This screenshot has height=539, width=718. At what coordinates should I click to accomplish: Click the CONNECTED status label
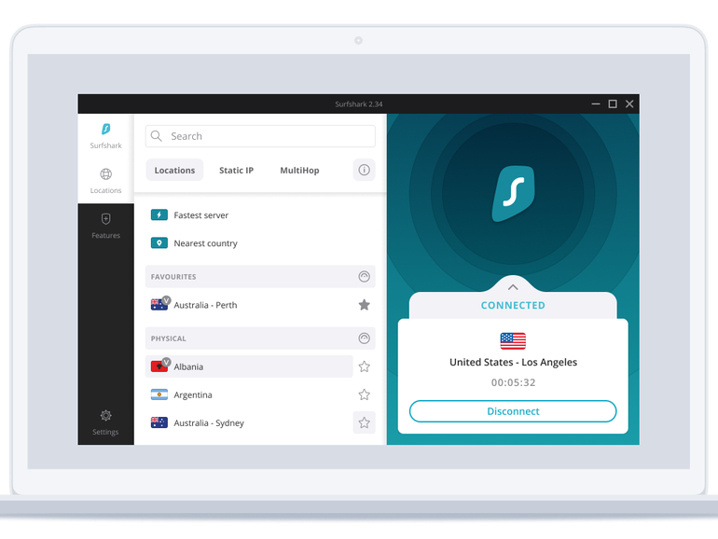point(513,306)
